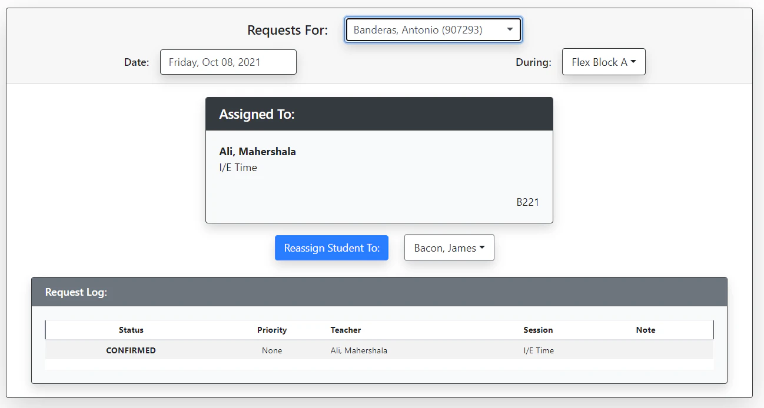Open the Bacon, James teacher reassignment dropdown

click(x=449, y=248)
